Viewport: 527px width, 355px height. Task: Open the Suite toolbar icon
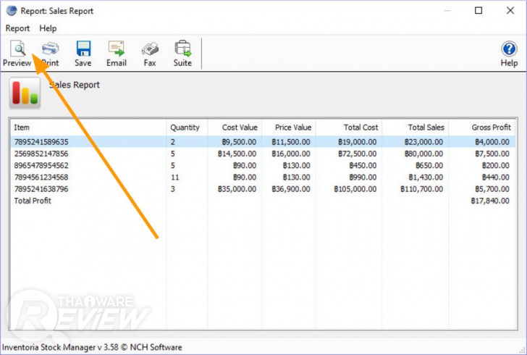pos(182,54)
